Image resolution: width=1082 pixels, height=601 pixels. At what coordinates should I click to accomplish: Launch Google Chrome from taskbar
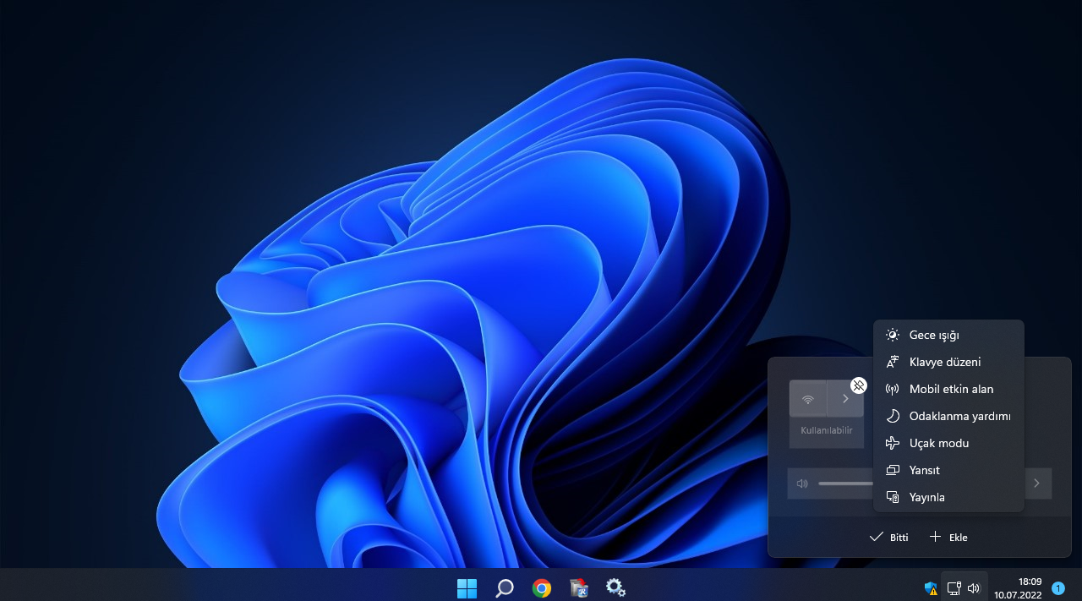point(542,587)
